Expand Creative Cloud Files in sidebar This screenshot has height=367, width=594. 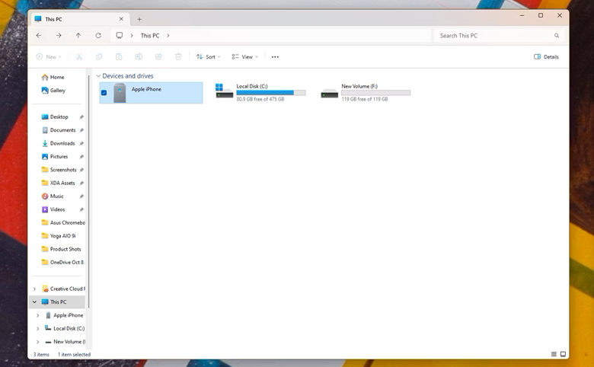pos(34,289)
